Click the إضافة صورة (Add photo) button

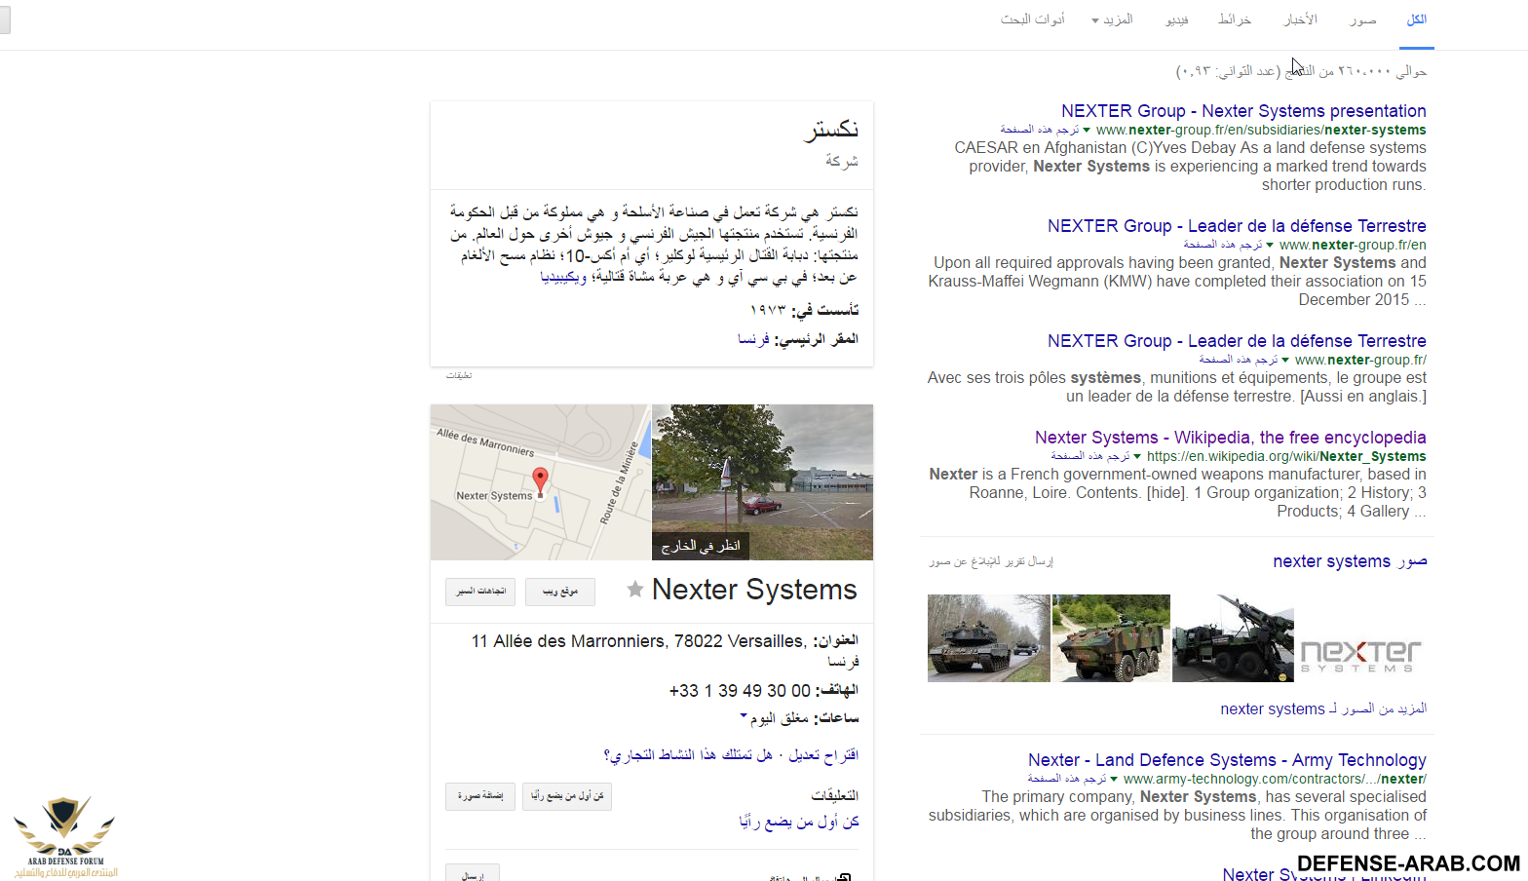pos(480,796)
